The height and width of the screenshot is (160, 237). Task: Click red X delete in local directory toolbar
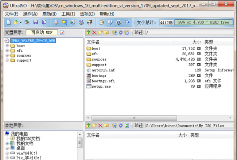100,125
